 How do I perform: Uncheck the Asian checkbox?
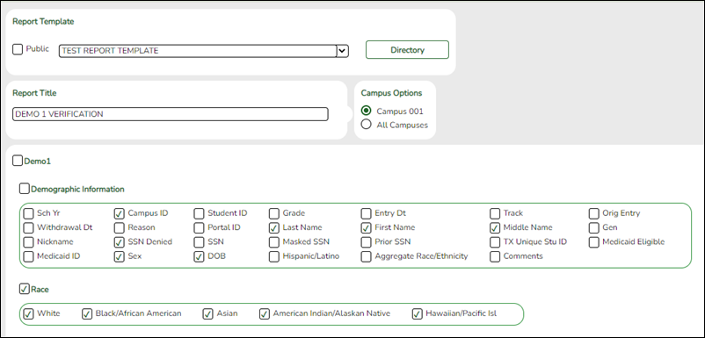(207, 313)
